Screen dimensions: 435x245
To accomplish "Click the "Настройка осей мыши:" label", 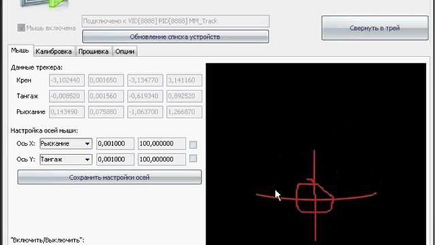I will pyautogui.click(x=44, y=131).
